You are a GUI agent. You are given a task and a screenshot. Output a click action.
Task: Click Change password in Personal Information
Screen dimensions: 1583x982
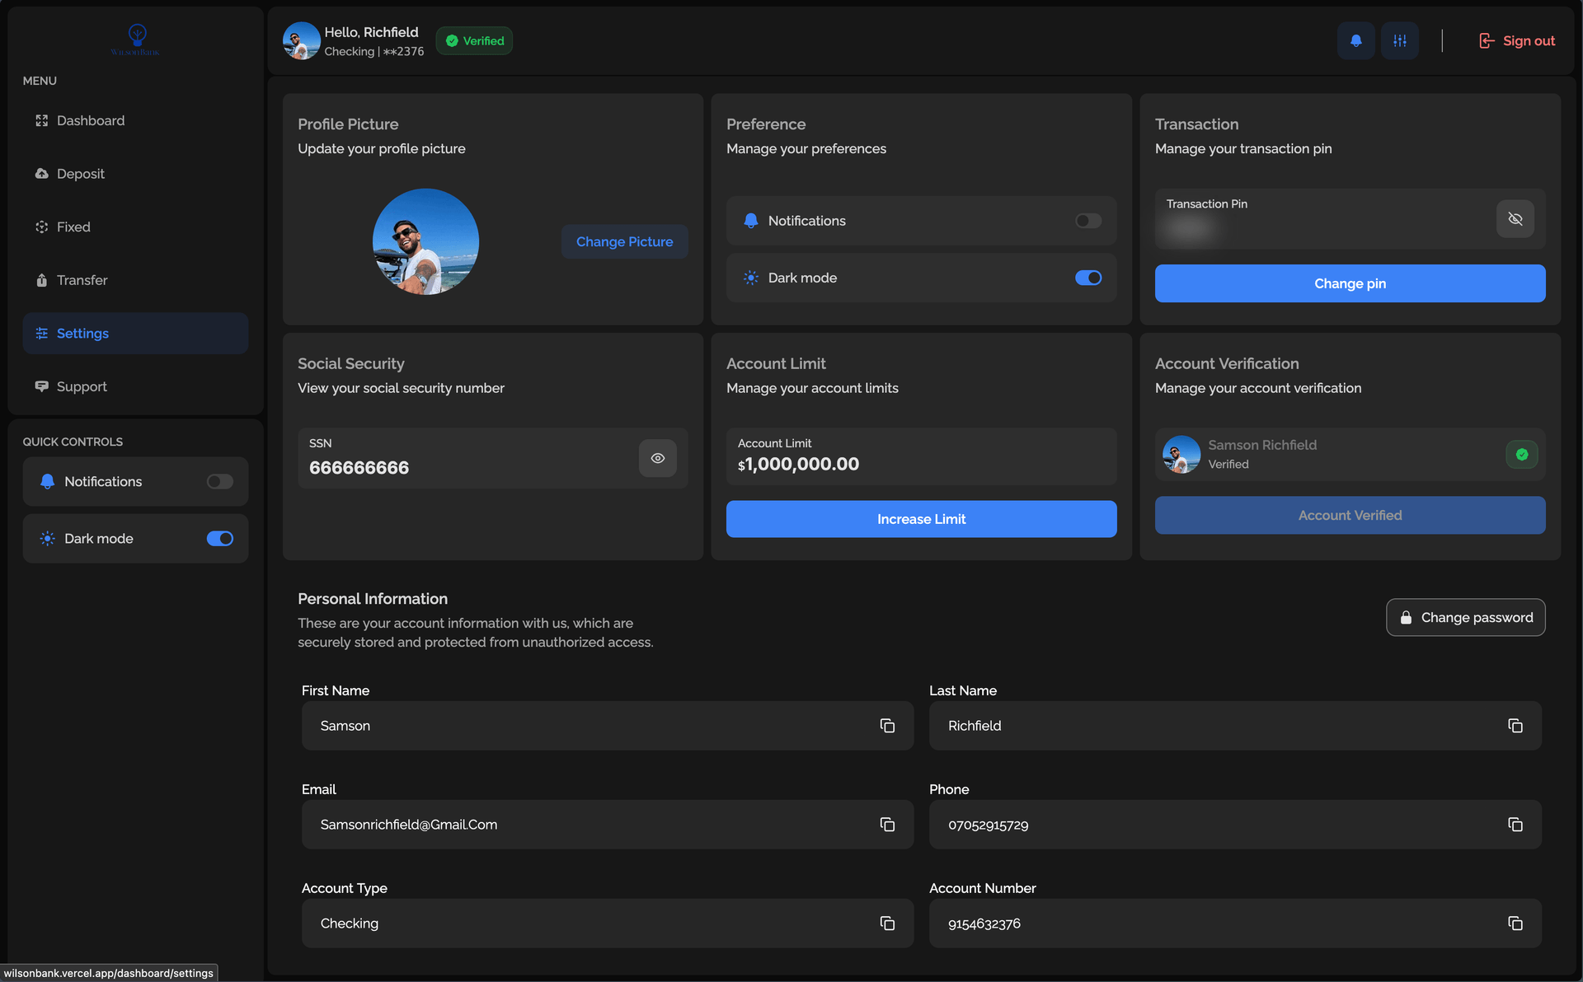[x=1465, y=617]
